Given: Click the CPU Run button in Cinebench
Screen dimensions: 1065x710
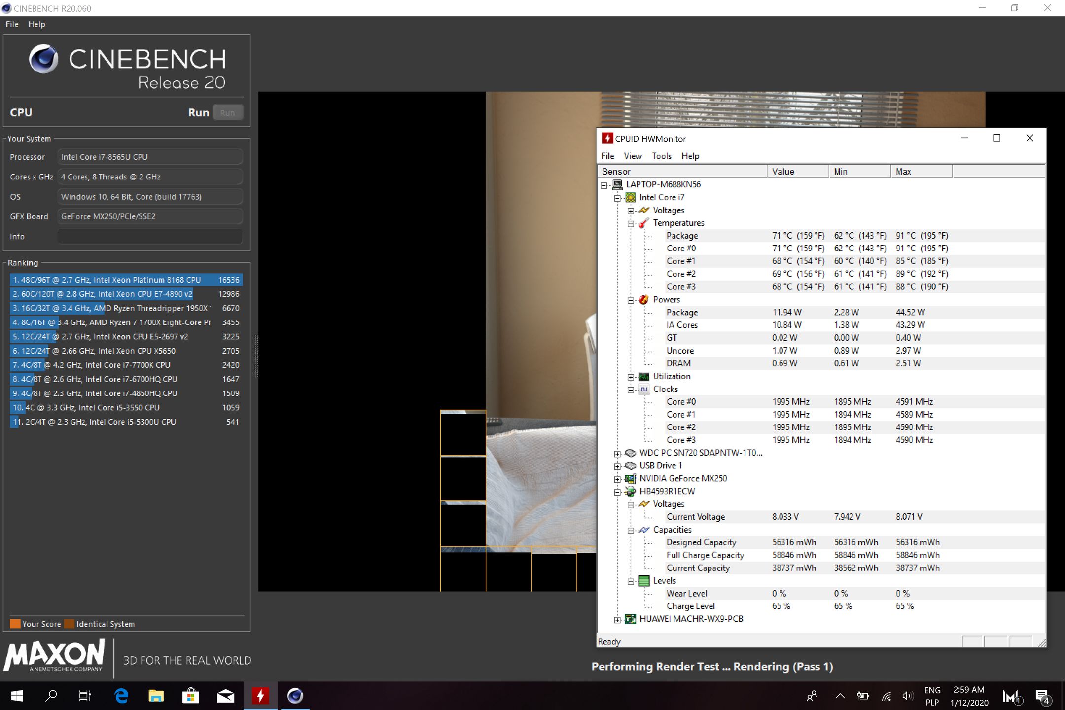Looking at the screenshot, I should 227,112.
